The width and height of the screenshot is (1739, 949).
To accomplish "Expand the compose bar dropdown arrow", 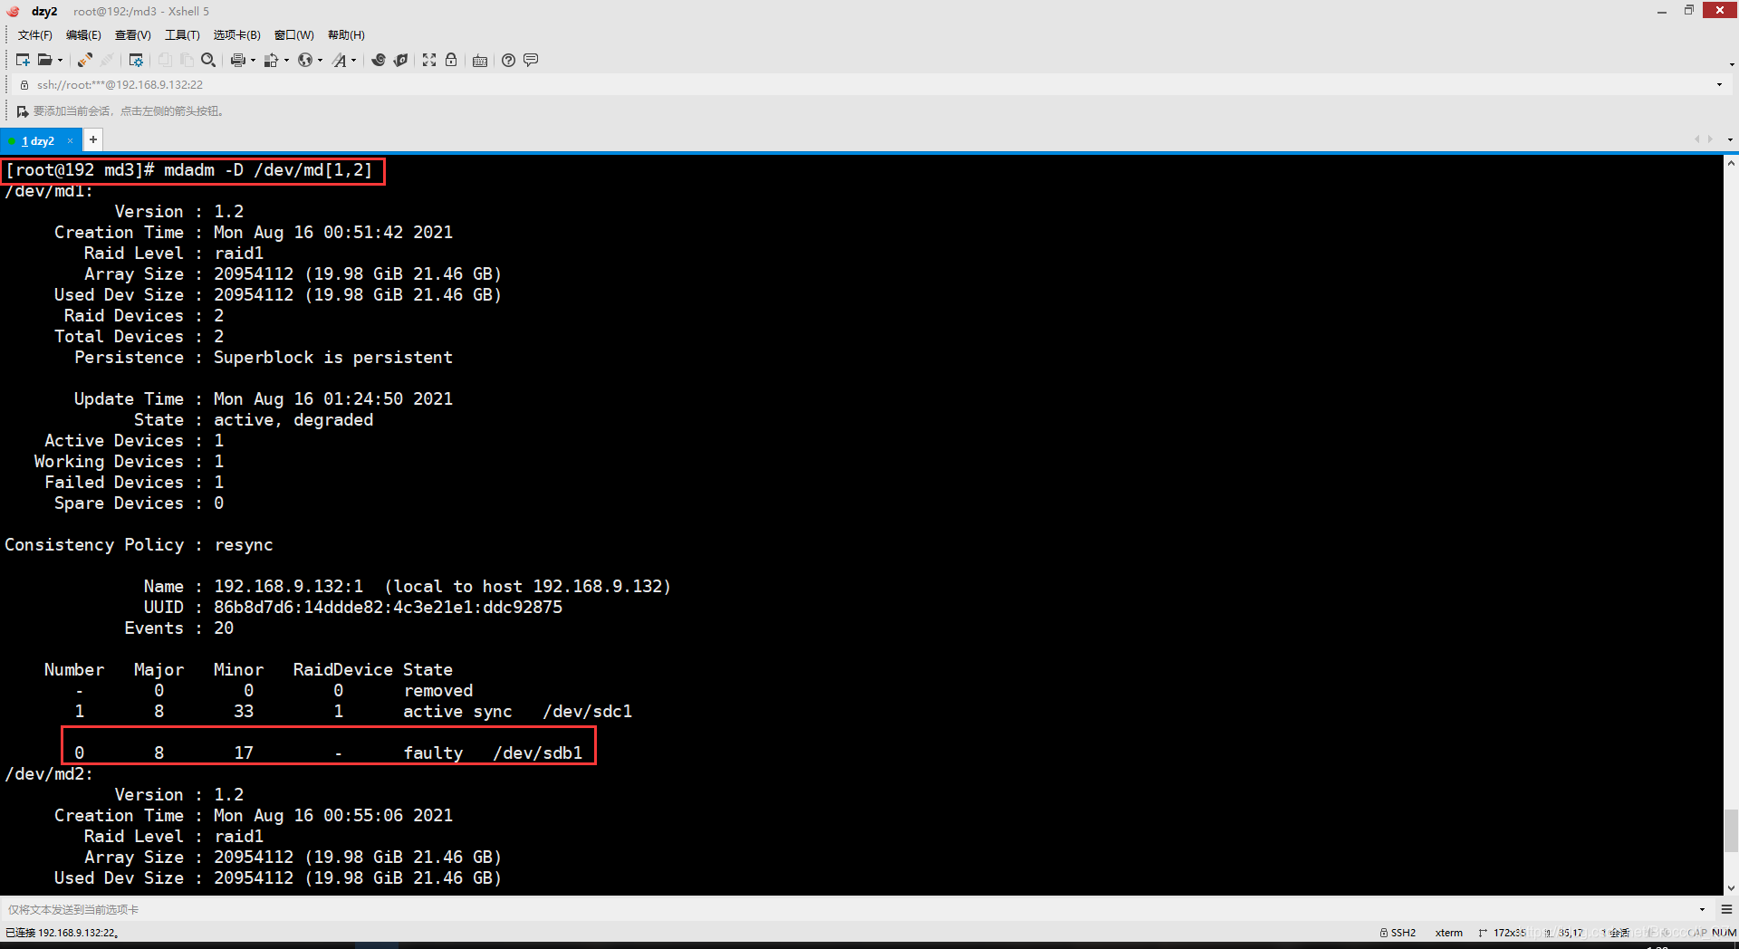I will point(1702,909).
